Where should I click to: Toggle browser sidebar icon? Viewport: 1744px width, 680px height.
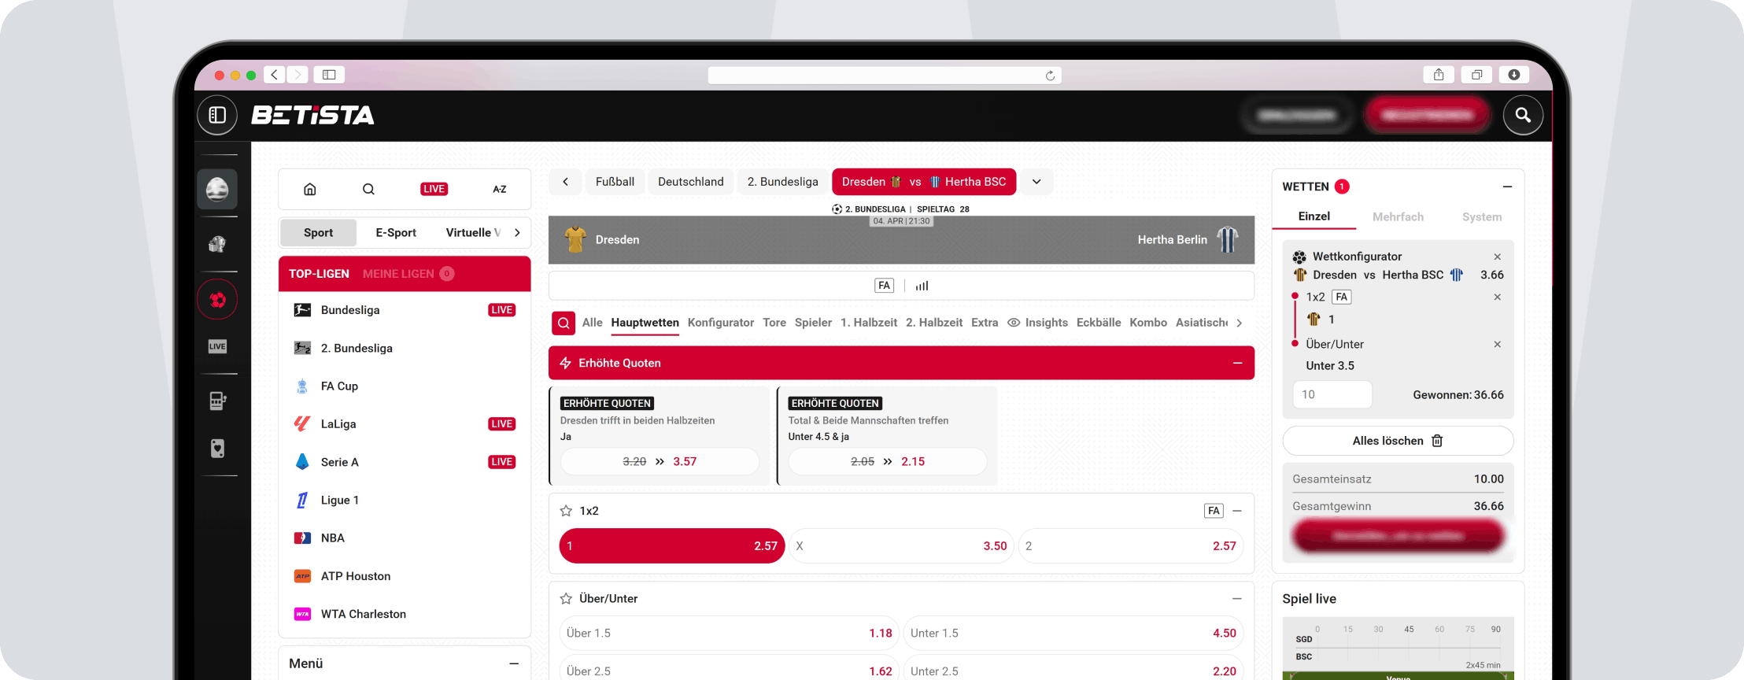point(329,75)
